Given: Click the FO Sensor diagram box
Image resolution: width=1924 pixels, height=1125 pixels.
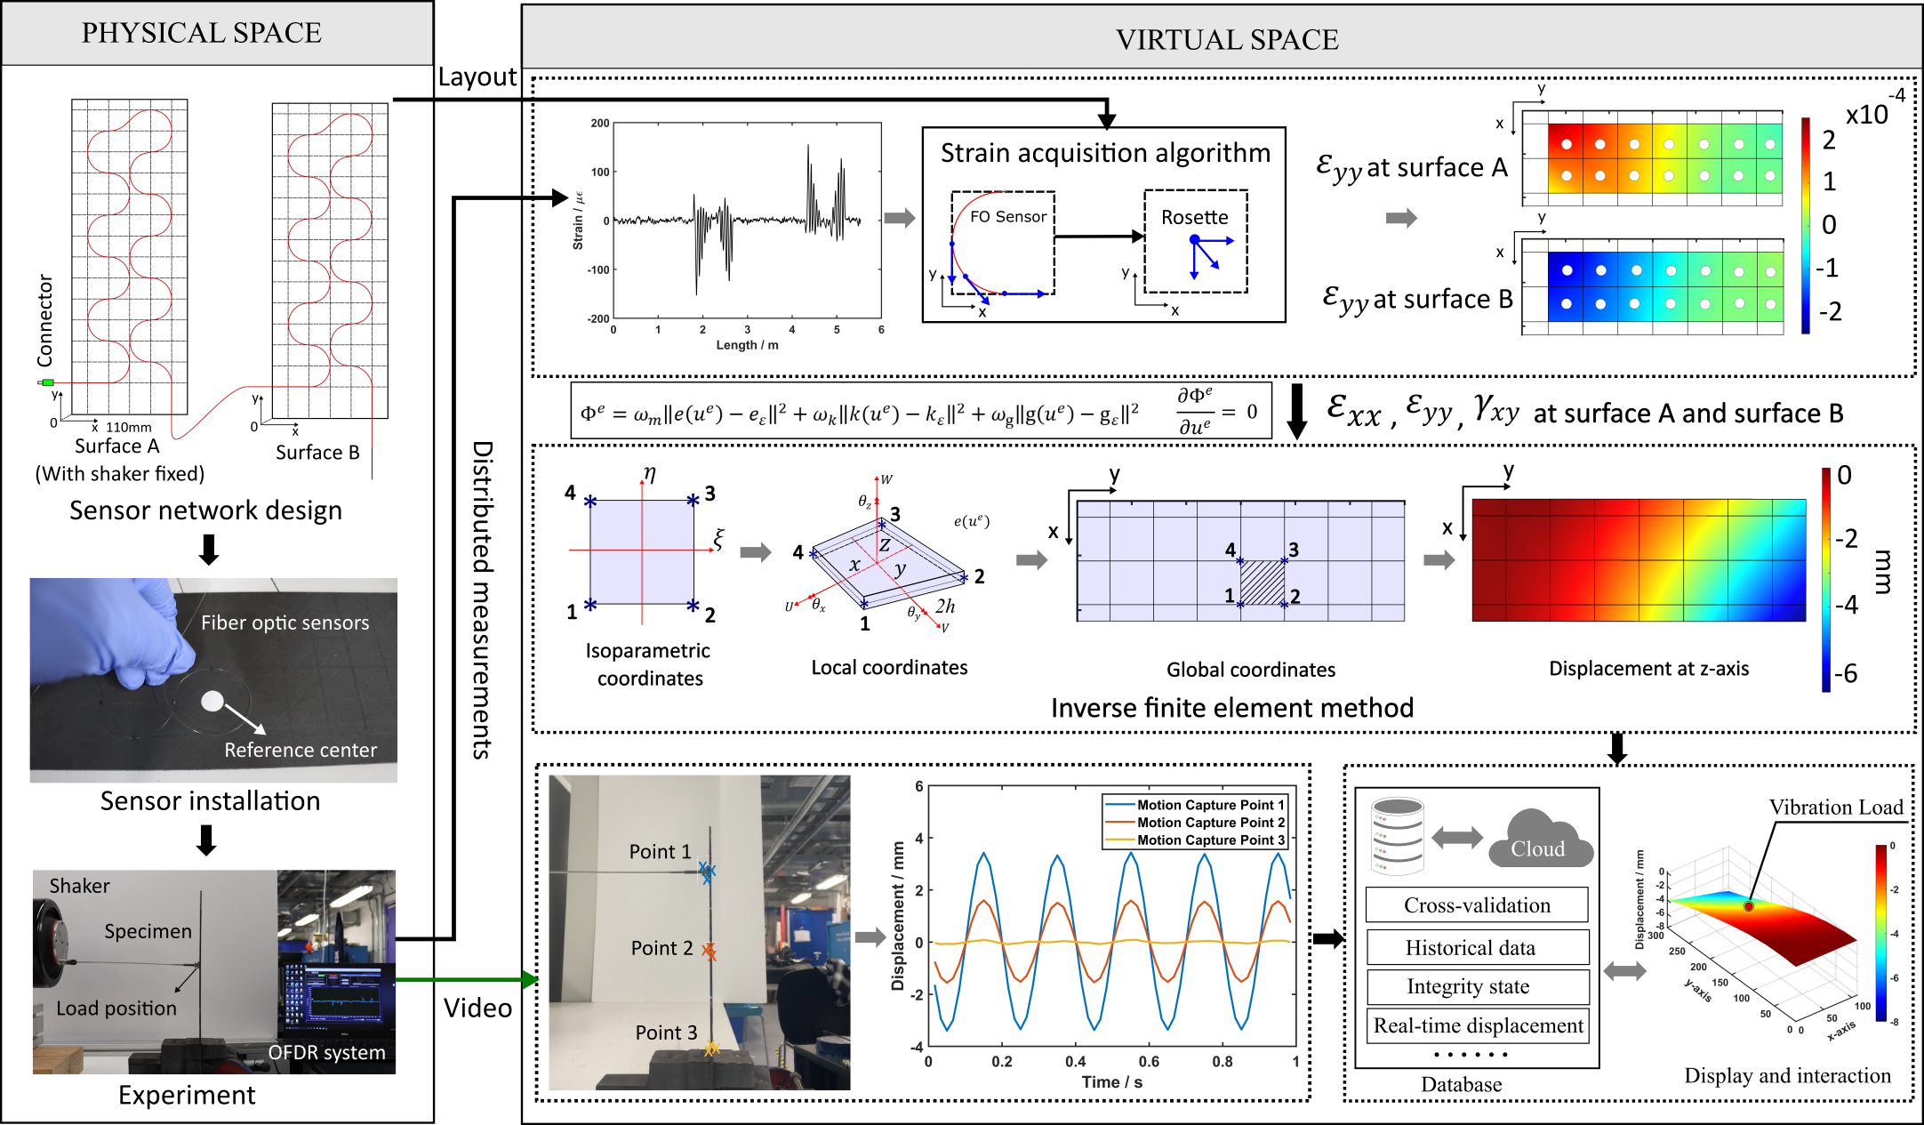Looking at the screenshot, I should point(1002,242).
